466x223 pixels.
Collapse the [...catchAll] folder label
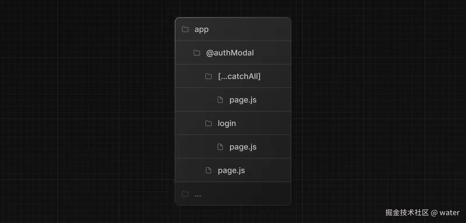pos(239,76)
